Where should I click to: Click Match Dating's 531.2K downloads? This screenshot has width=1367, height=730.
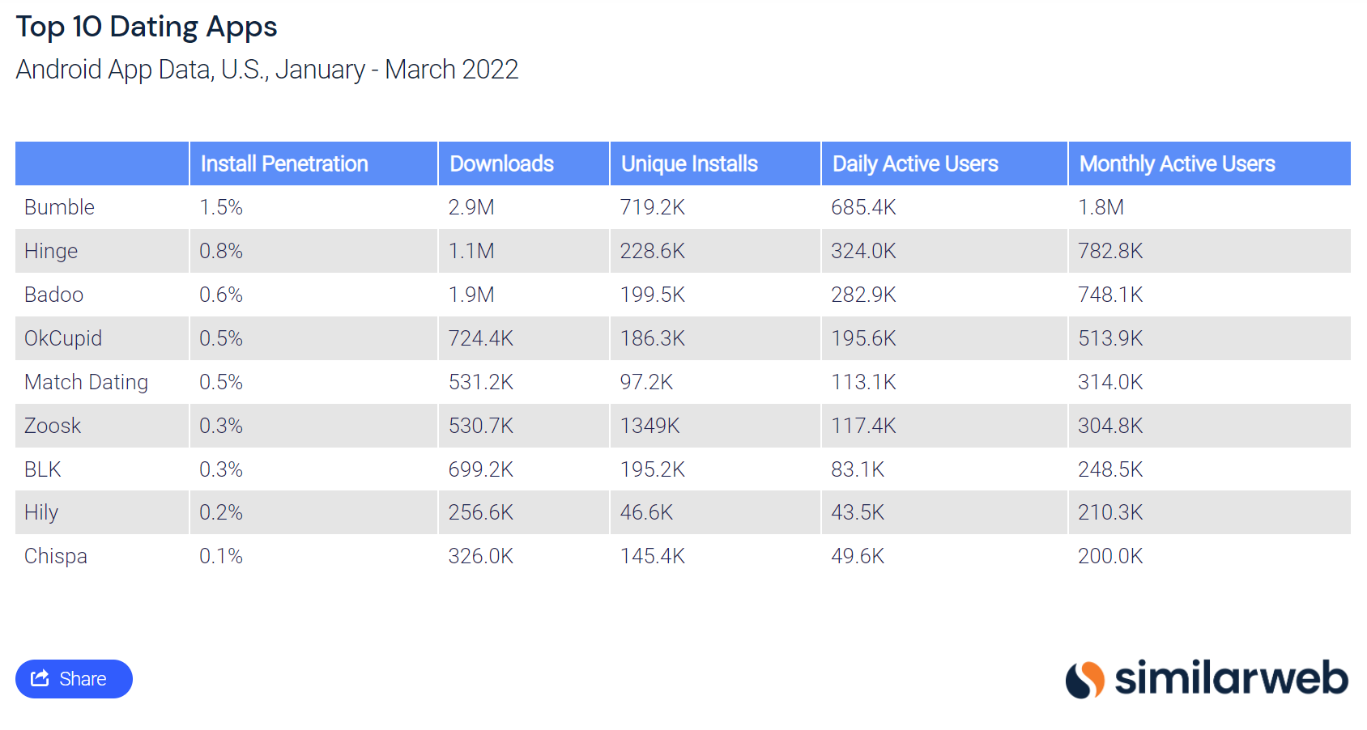481,382
